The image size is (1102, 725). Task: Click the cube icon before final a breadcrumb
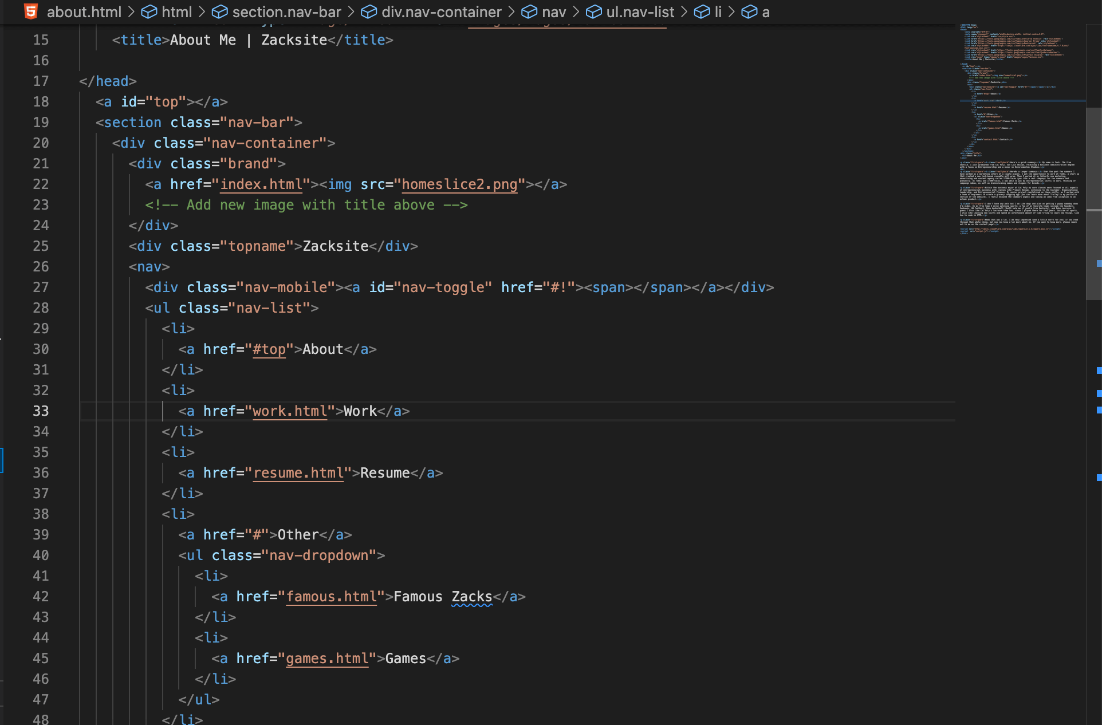coord(749,12)
